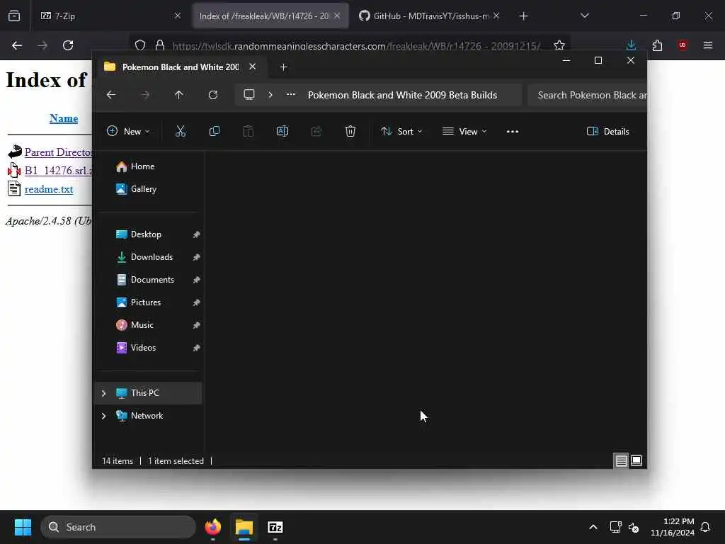Image resolution: width=725 pixels, height=544 pixels.
Task: Open the readme.txt link
Action: coord(49,189)
